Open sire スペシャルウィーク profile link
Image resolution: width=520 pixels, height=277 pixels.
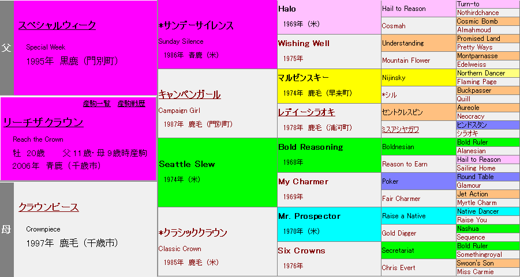[57, 25]
